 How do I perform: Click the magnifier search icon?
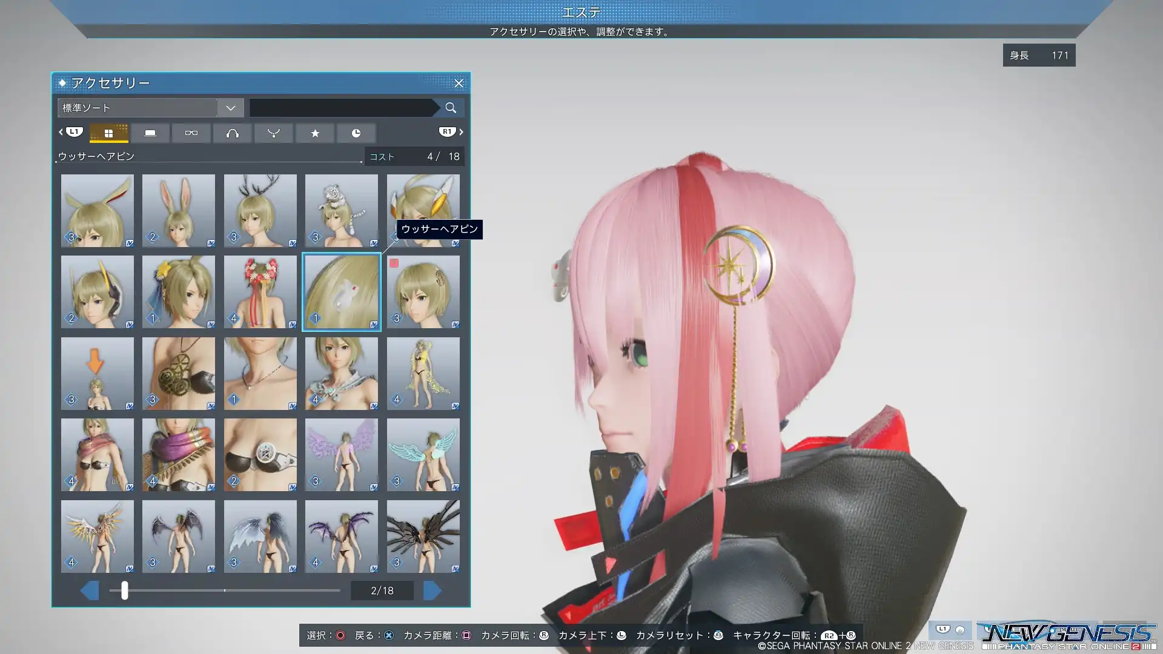pyautogui.click(x=451, y=108)
